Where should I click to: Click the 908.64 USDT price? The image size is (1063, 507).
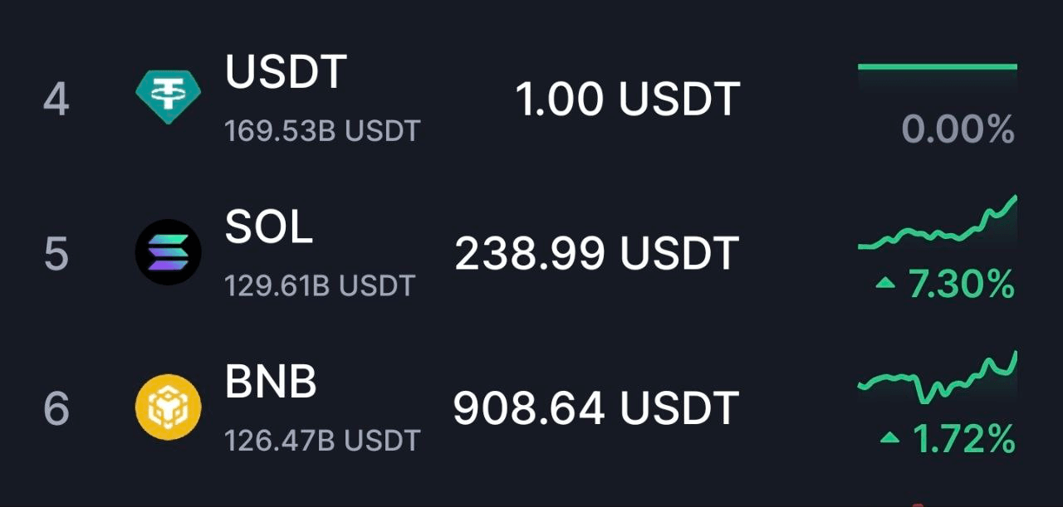click(x=596, y=407)
